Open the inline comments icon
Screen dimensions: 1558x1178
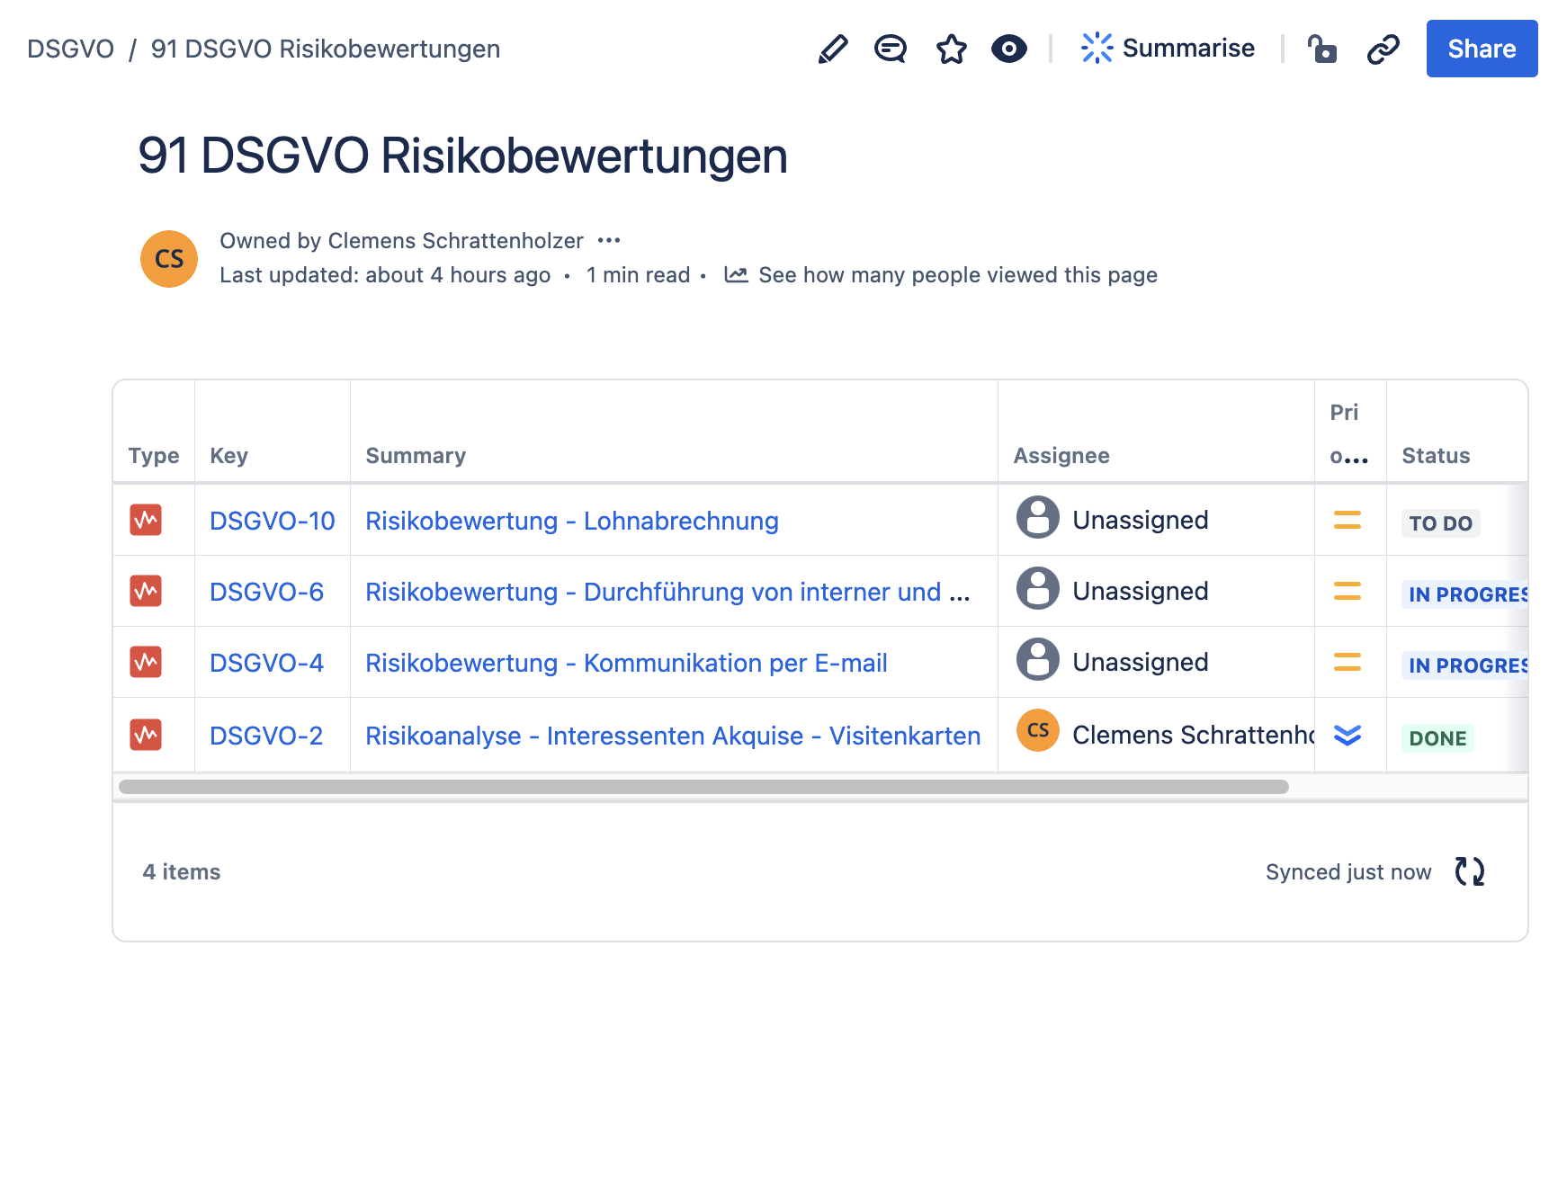pos(890,49)
